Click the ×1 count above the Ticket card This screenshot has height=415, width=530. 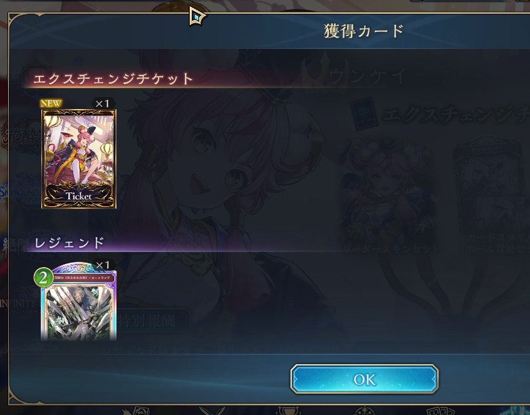click(x=103, y=103)
